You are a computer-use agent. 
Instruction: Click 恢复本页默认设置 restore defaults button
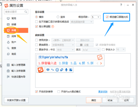click(x=16, y=100)
